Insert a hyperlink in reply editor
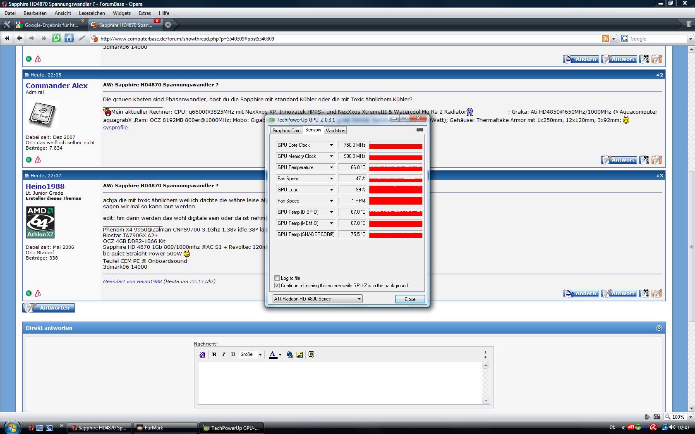Image resolution: width=695 pixels, height=434 pixels. 290,355
